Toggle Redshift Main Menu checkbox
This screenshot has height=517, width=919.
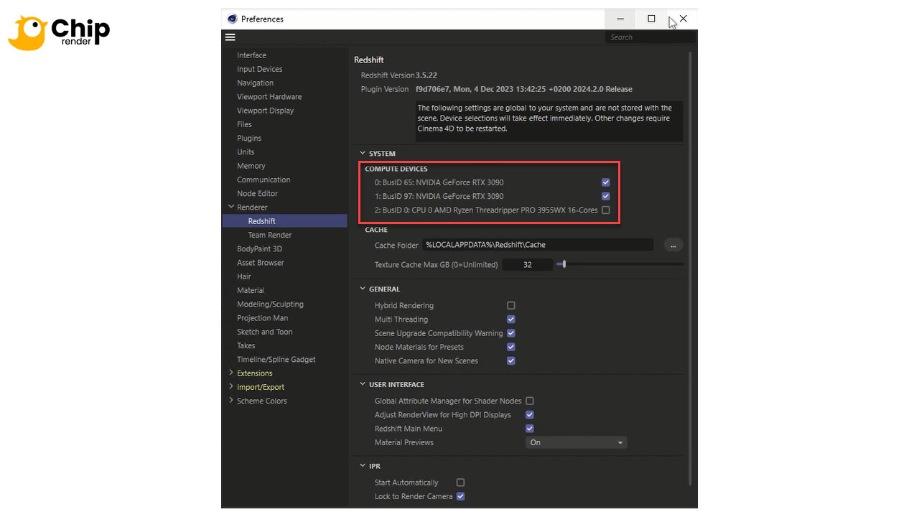pos(530,429)
